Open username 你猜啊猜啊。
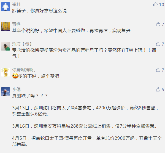Image resolution: width=165 pixels, height=153 pixels. click(24, 70)
